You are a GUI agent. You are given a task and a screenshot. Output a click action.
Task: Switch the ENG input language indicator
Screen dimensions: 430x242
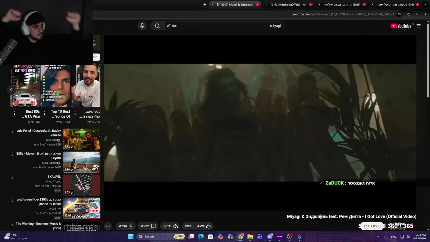pos(394,237)
